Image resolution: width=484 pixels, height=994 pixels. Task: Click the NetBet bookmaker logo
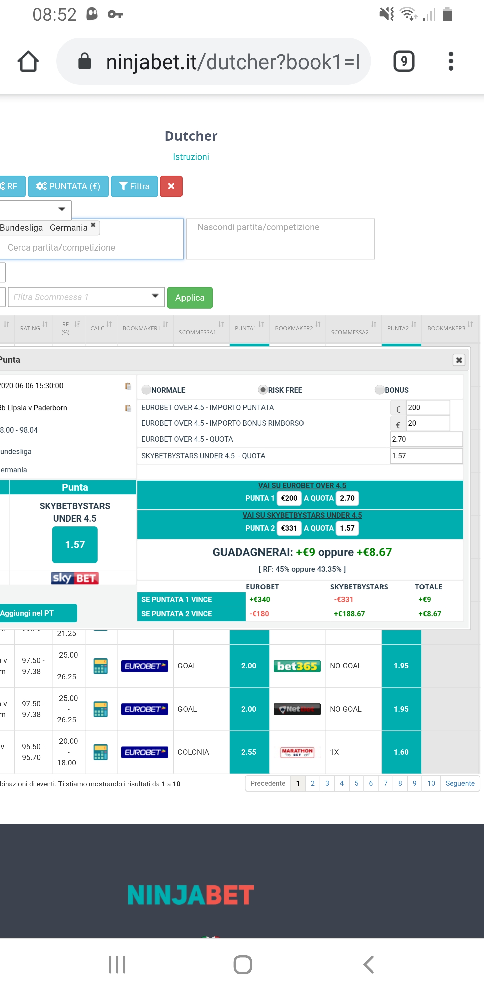(x=297, y=709)
